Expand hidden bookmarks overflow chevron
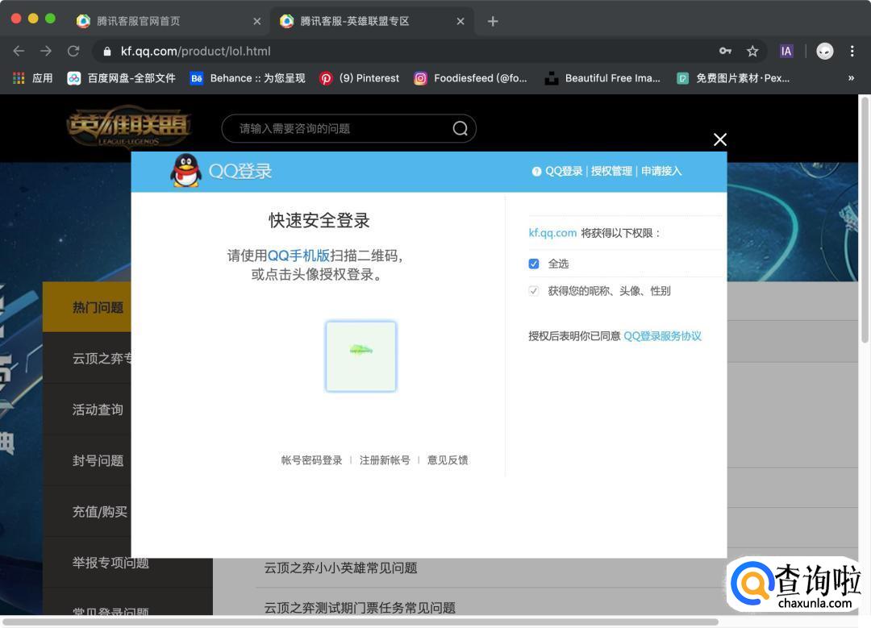The height and width of the screenshot is (628, 871). coord(851,78)
